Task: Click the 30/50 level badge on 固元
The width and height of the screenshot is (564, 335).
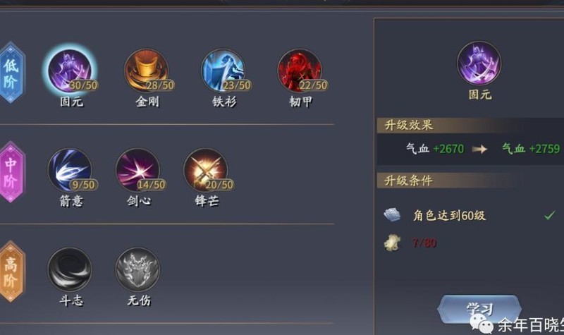Action: point(83,85)
